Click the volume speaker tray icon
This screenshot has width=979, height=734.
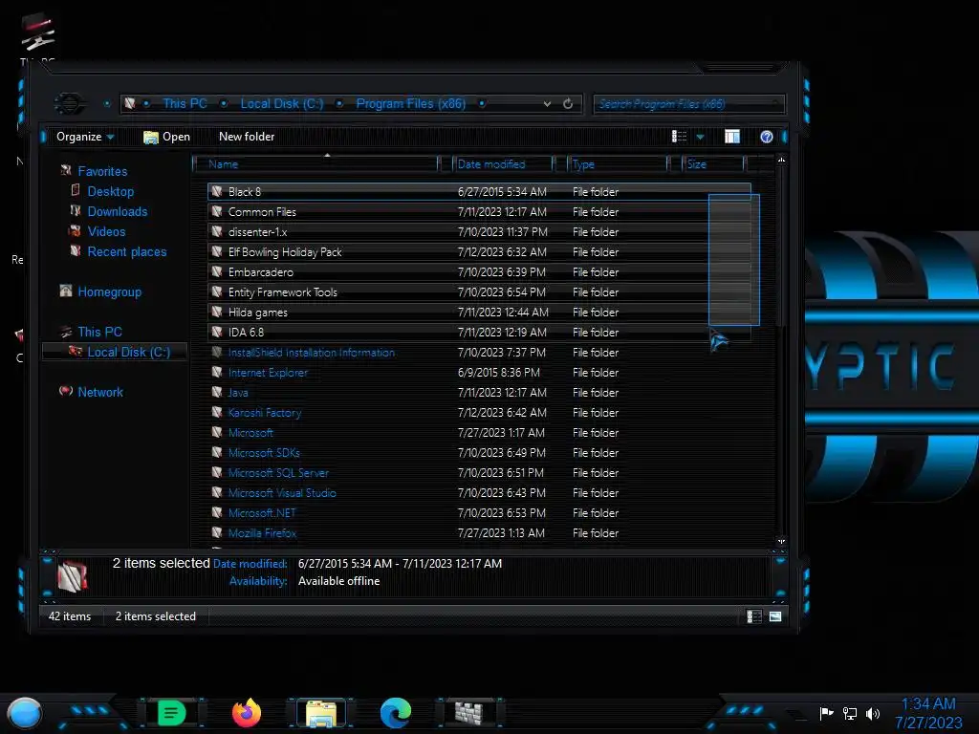point(873,713)
